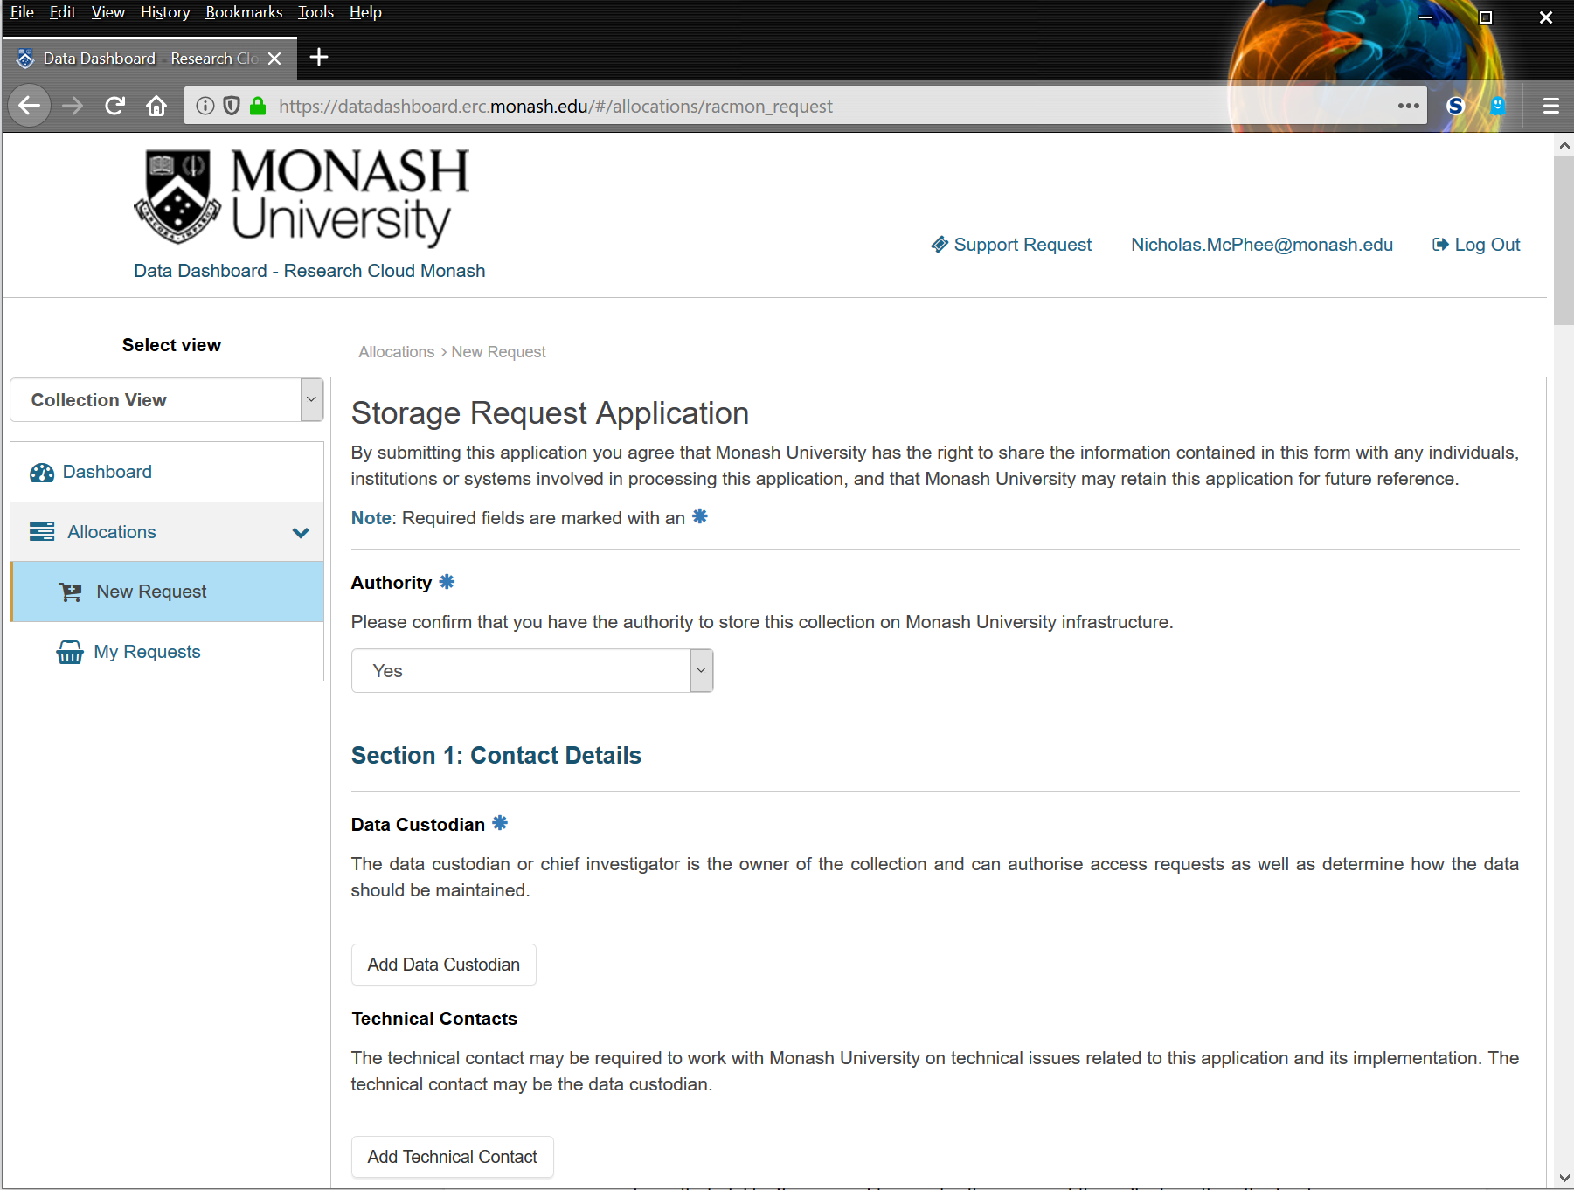Open the Authority Yes dropdown
The image size is (1574, 1190).
point(531,671)
